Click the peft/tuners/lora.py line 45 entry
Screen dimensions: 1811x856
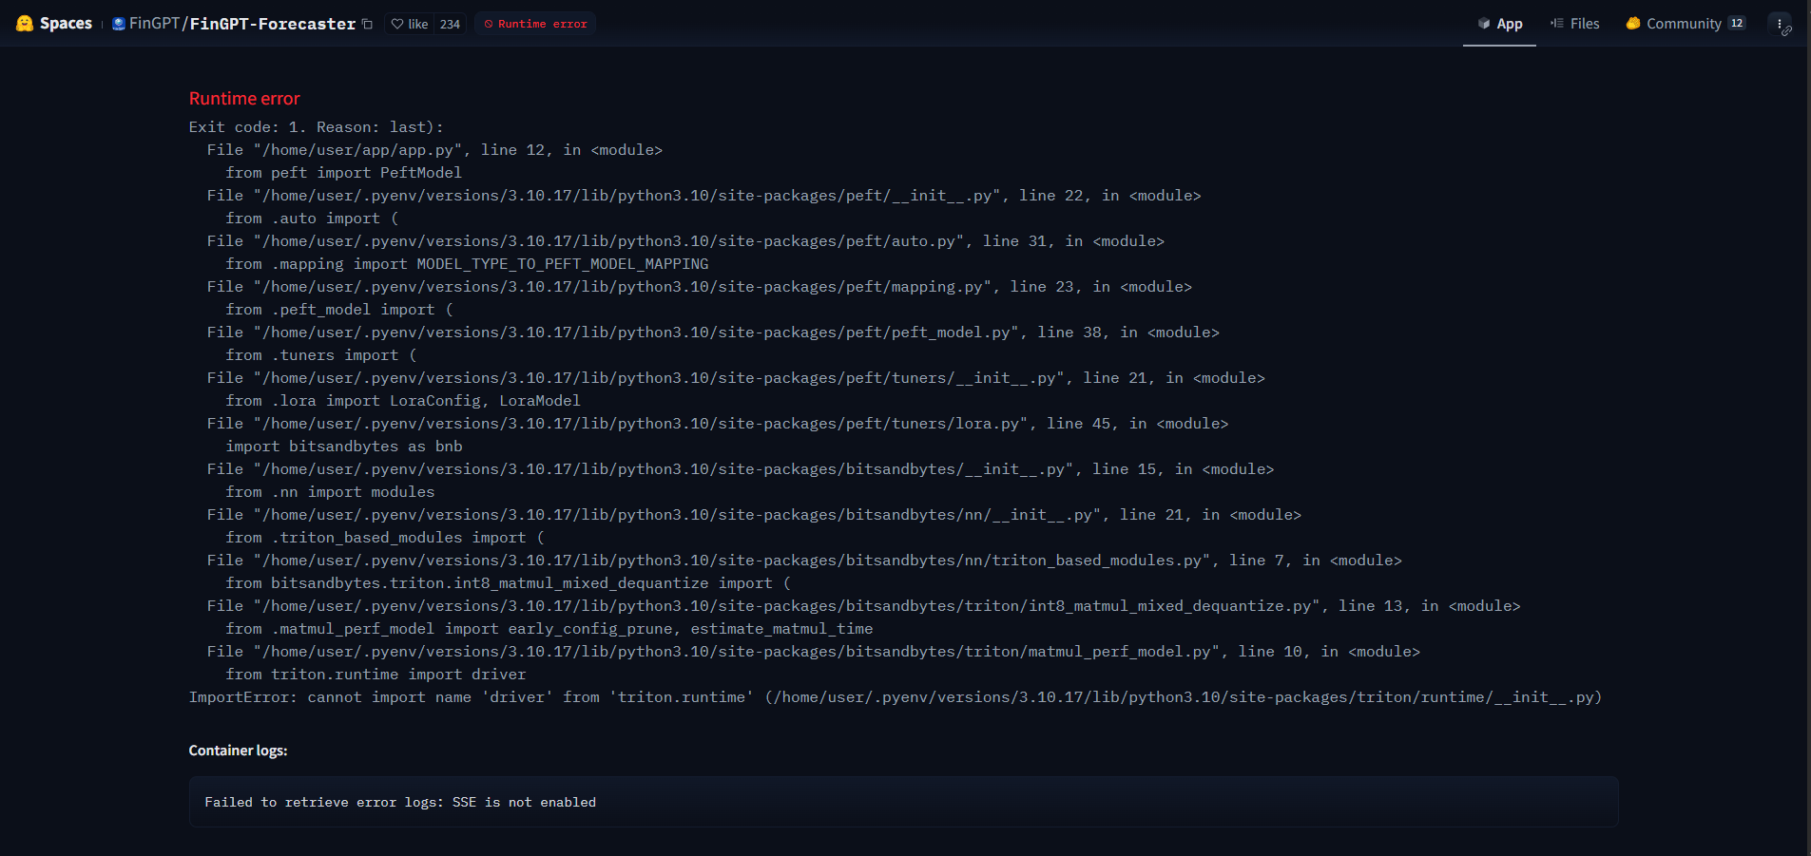tap(718, 424)
